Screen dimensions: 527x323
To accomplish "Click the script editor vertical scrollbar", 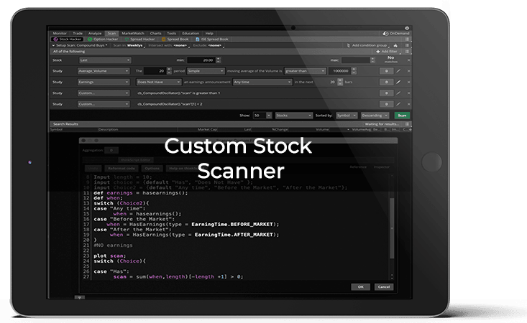I will [390, 230].
